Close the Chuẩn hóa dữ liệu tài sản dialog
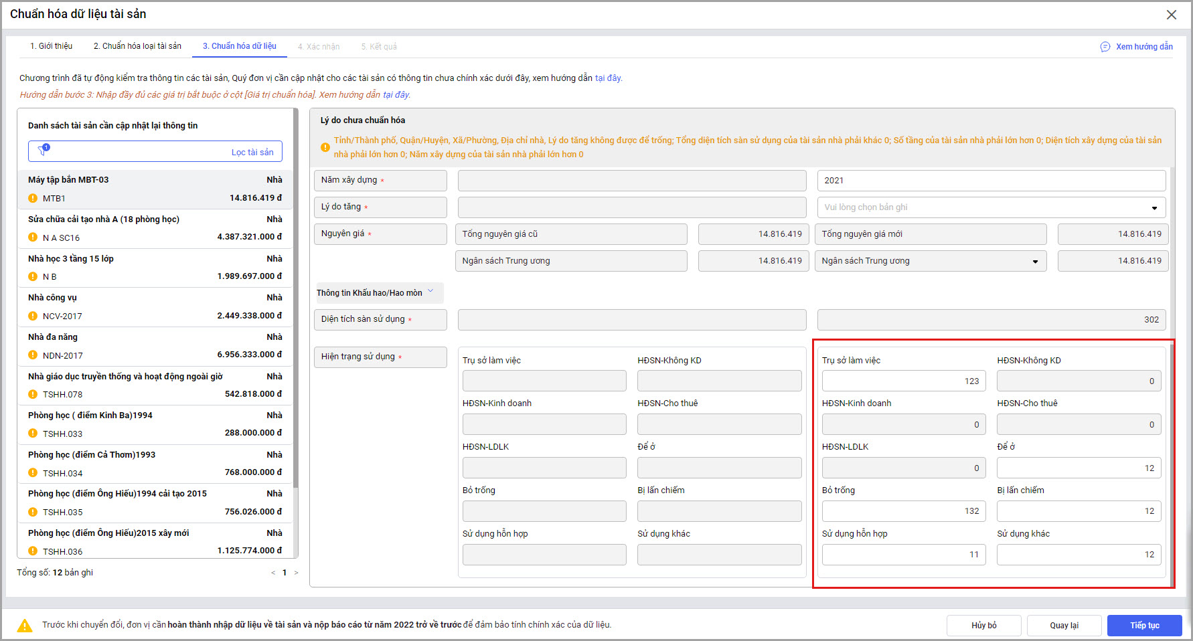Image resolution: width=1193 pixels, height=641 pixels. (1171, 15)
